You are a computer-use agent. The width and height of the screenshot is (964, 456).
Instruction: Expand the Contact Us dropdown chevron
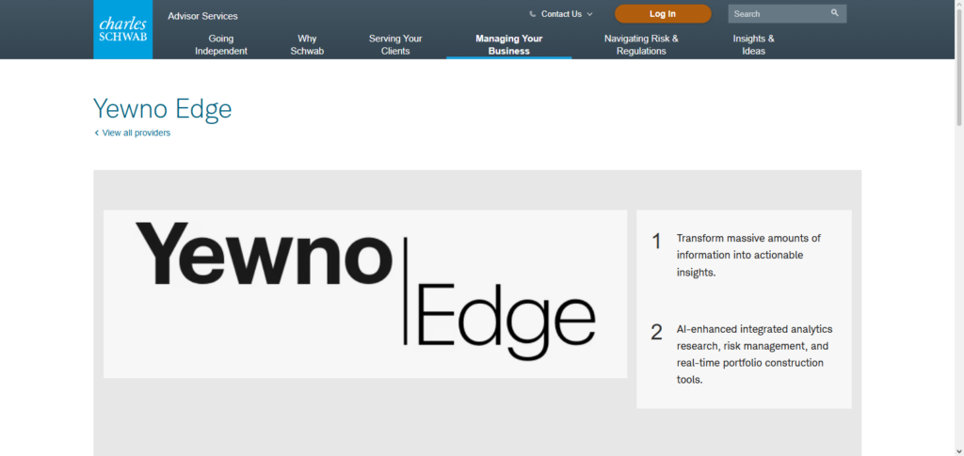point(589,14)
